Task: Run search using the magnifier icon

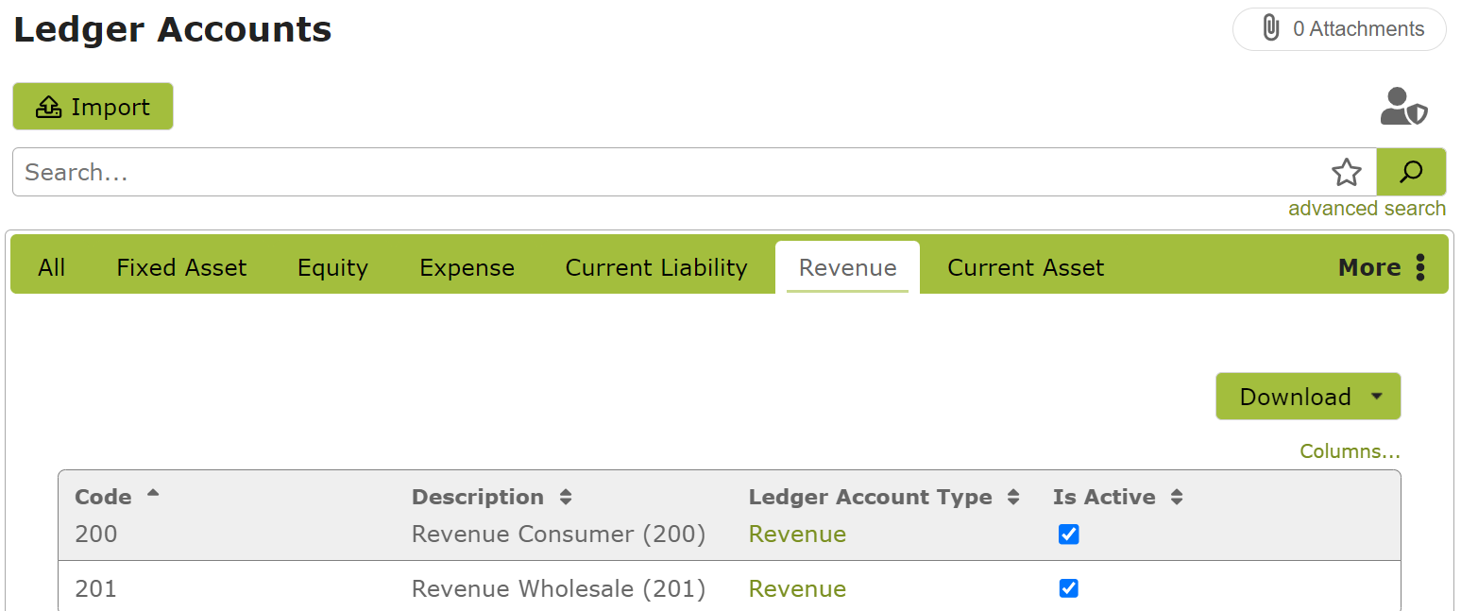Action: tap(1411, 172)
